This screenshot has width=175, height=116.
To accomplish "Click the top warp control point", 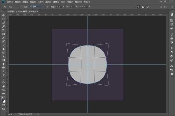I will click(87, 45).
